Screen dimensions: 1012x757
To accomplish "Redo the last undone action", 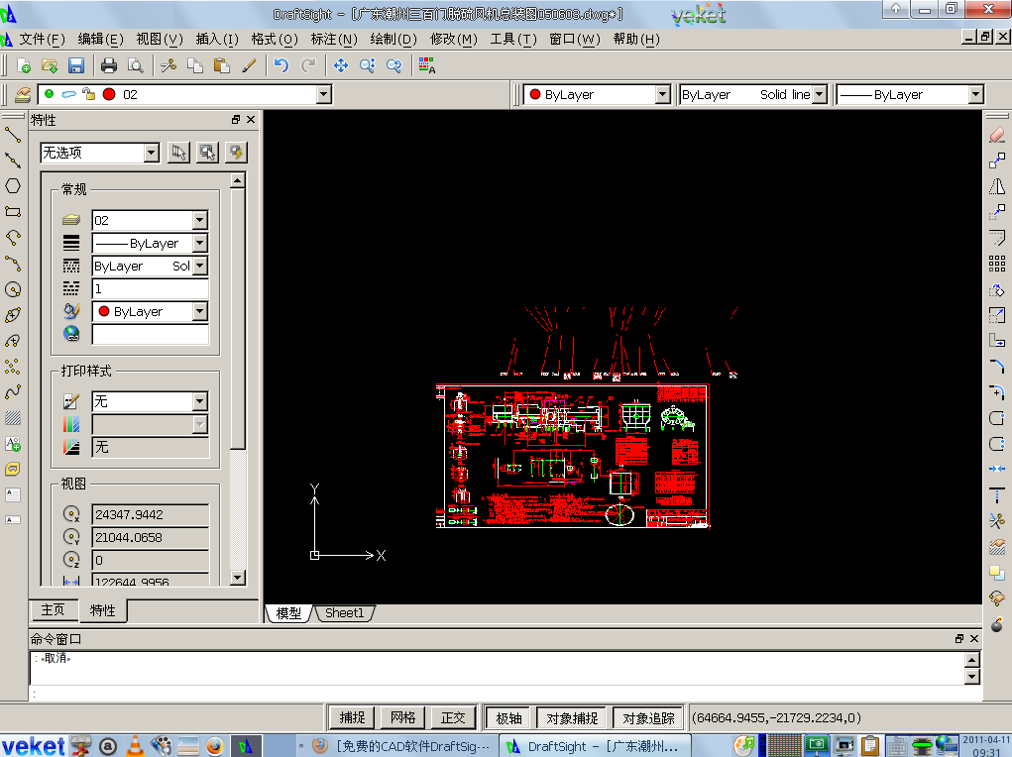I will [308, 65].
